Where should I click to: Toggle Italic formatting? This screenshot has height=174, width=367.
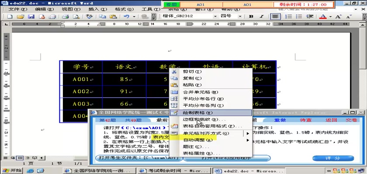(262, 17)
